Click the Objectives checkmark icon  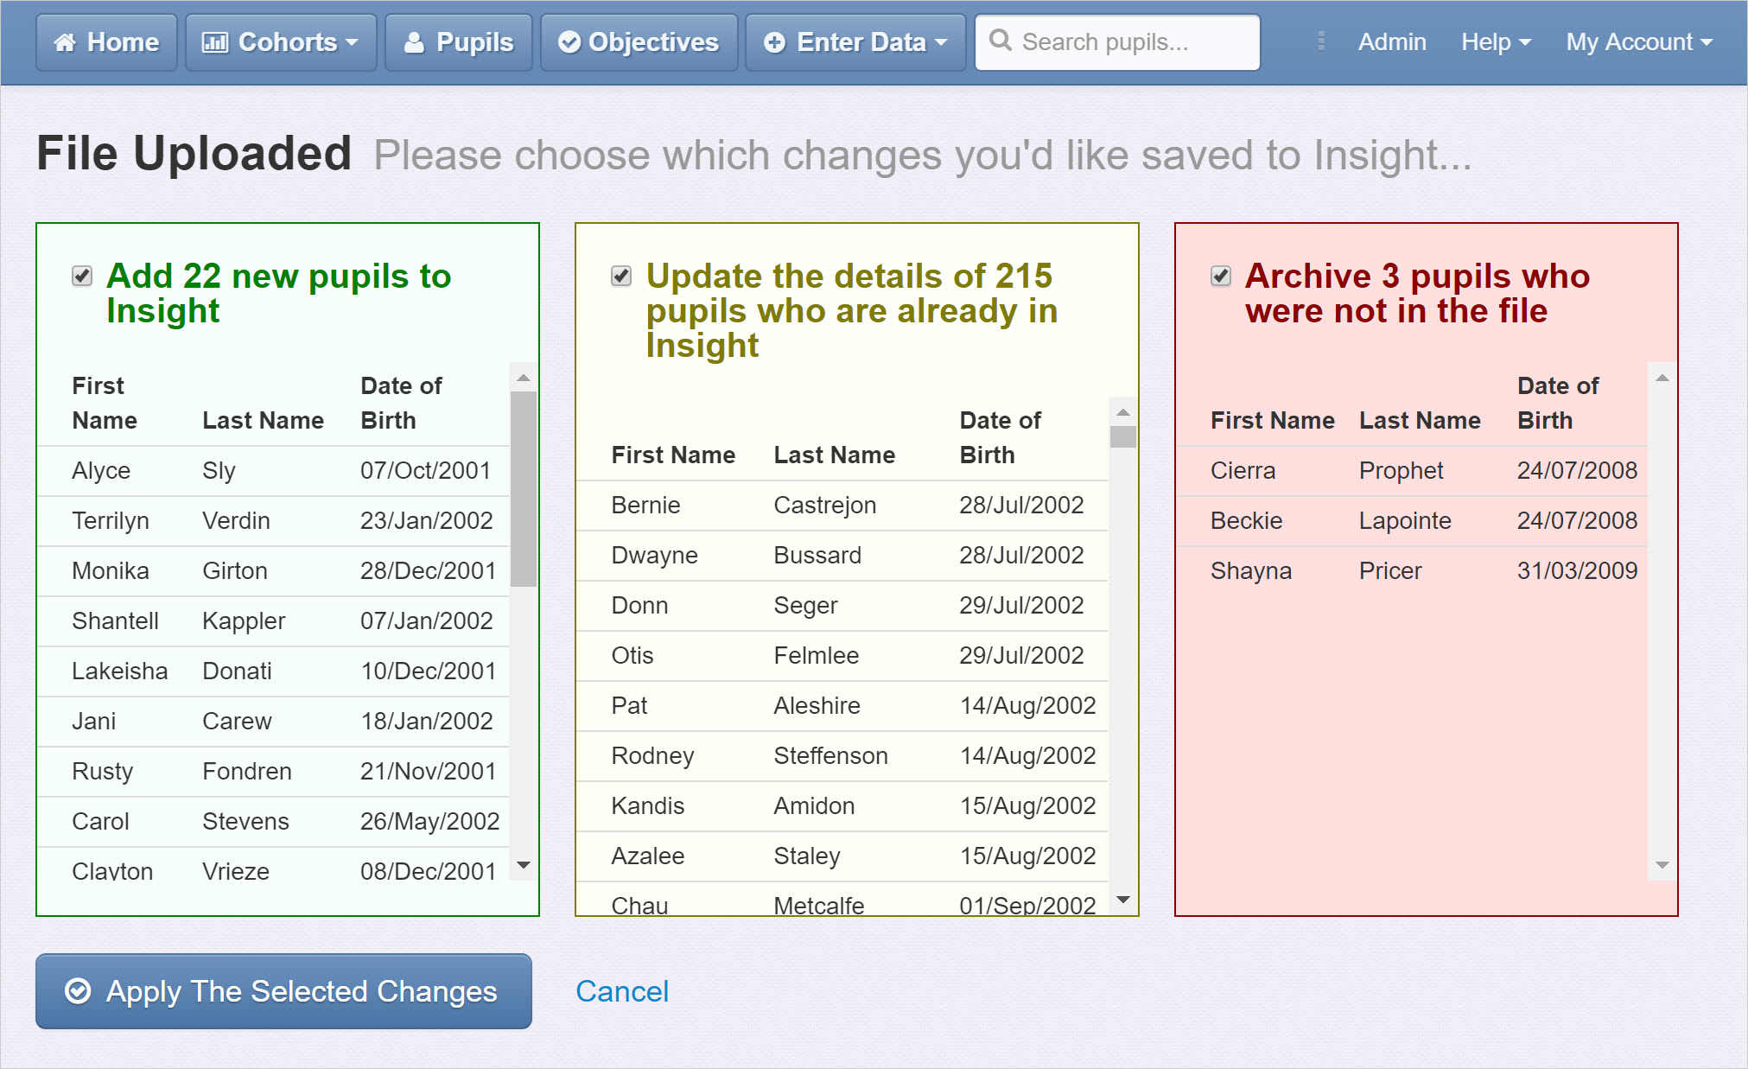[x=569, y=42]
